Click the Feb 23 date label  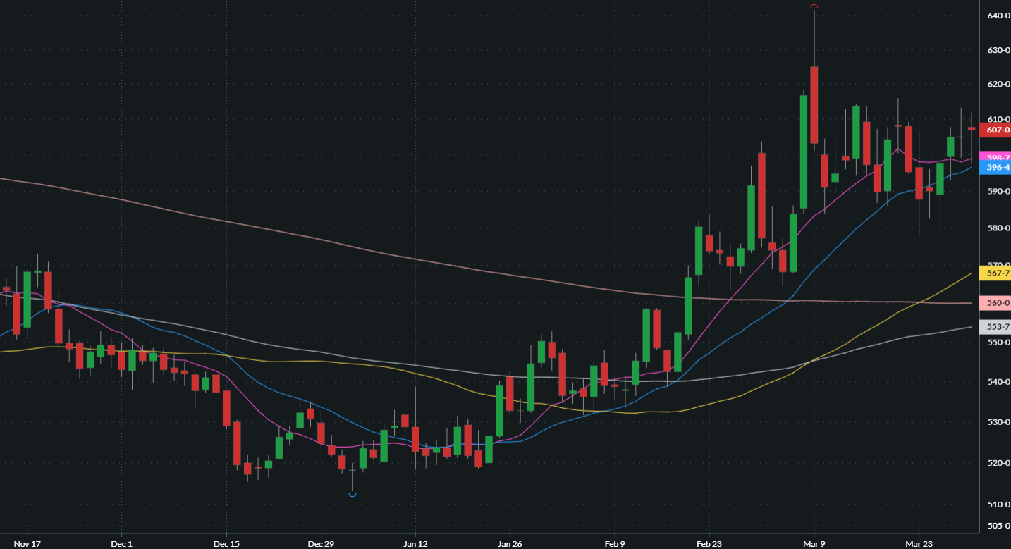coord(708,544)
